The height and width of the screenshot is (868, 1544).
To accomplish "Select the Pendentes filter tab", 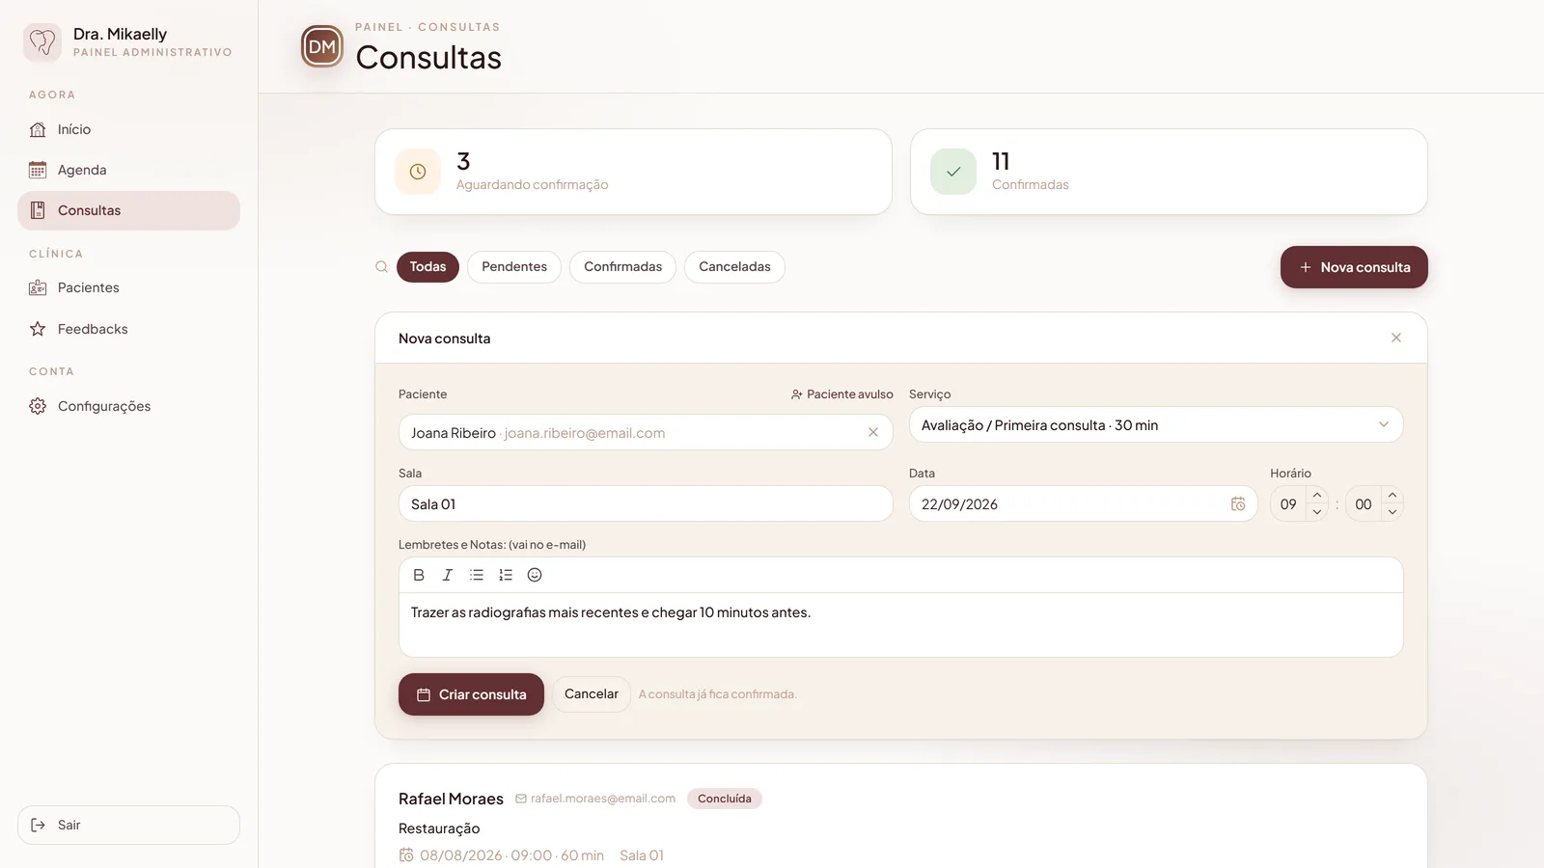I will point(514,267).
